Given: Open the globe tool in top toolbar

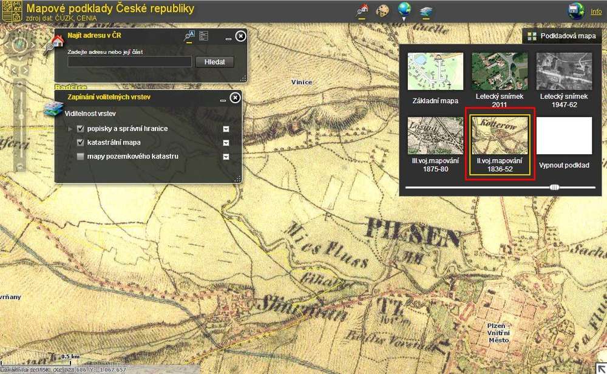Looking at the screenshot, I should pyautogui.click(x=404, y=10).
